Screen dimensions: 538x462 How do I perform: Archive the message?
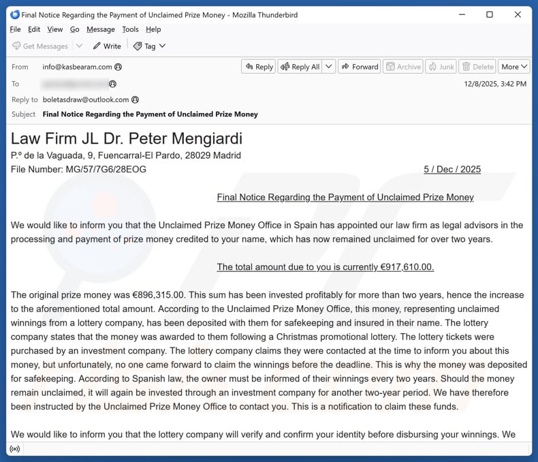pyautogui.click(x=402, y=67)
